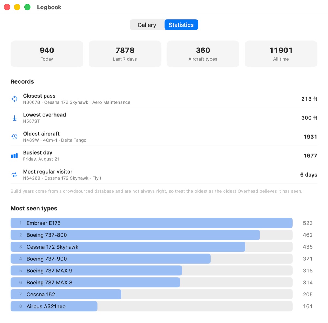Click the Closest pass crosshair icon
The image size is (328, 323).
(x=14, y=99)
